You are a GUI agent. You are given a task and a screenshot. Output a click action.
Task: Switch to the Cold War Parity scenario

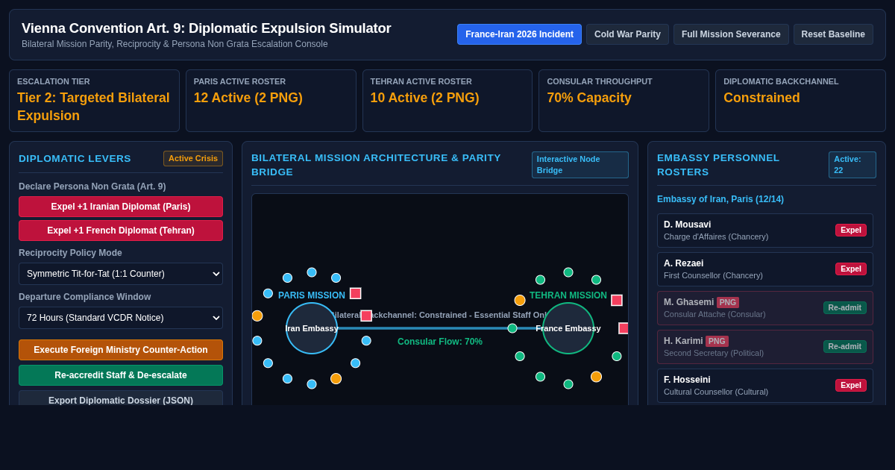(x=627, y=34)
